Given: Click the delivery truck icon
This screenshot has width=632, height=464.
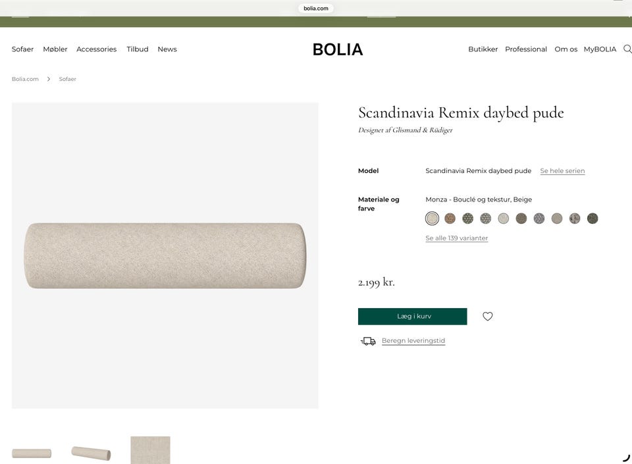Looking at the screenshot, I should 368,341.
